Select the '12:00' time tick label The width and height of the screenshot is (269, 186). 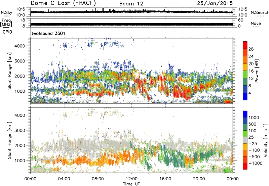[x=131, y=179]
